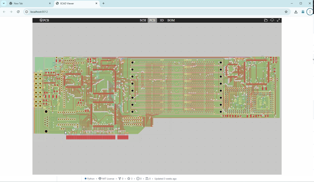Image resolution: width=314 pixels, height=182 pixels.
Task: Click the open issues icon
Action: pyautogui.click(x=138, y=179)
